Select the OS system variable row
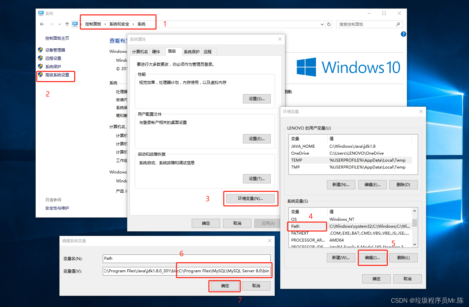This screenshot has width=469, height=307. point(350,219)
